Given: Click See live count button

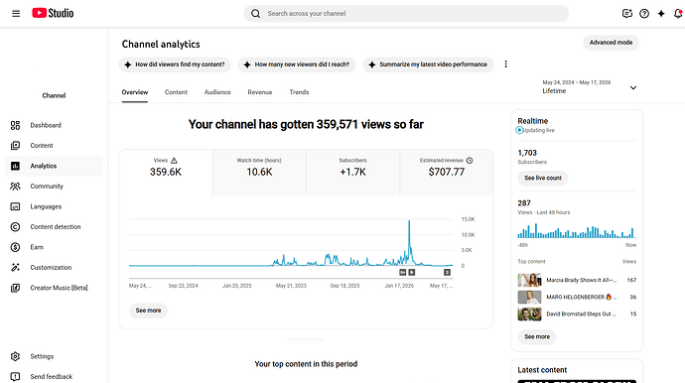Looking at the screenshot, I should click(543, 178).
